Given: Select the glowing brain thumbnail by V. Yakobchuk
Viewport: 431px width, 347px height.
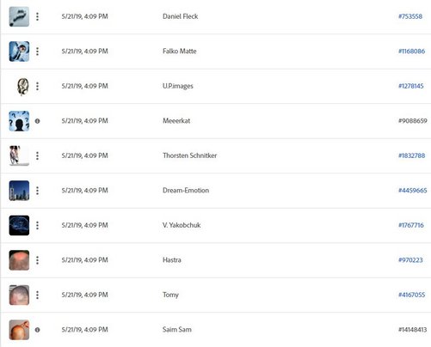Looking at the screenshot, I should [x=19, y=225].
